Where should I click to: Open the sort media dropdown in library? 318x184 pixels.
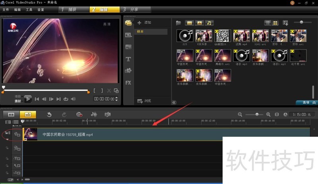click(285, 23)
